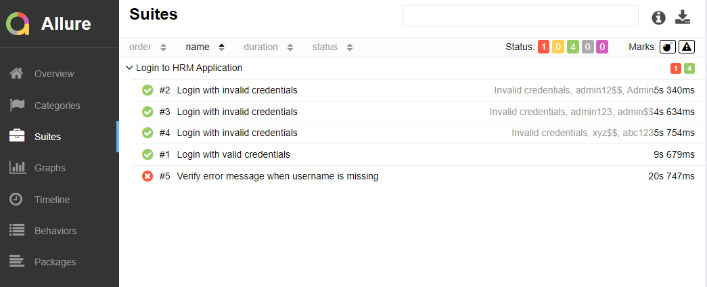Toggle the flaky mark (bomb) filter

click(668, 47)
